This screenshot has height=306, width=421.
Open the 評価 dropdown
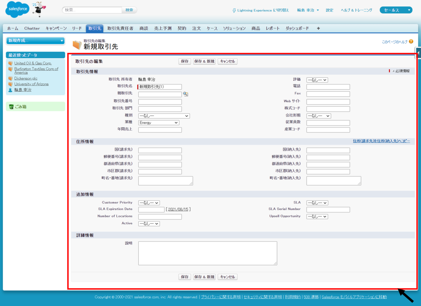click(317, 80)
